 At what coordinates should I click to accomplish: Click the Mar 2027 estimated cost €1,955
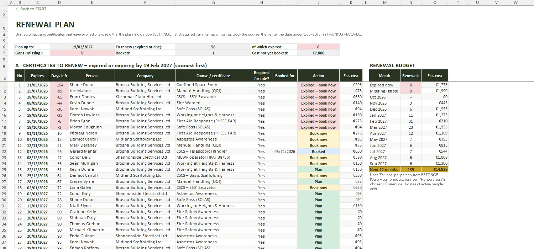point(435,127)
